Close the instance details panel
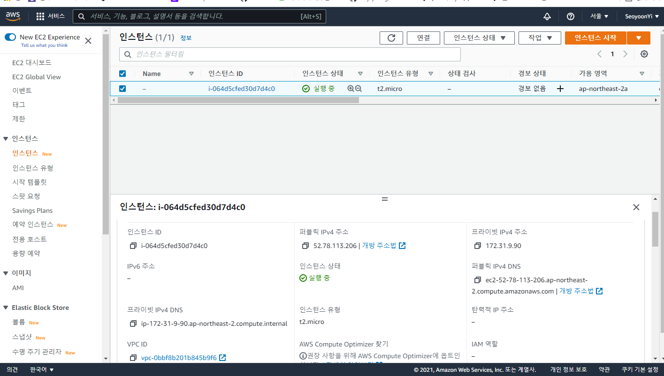Screen dimensions: 664x376 click(x=636, y=207)
